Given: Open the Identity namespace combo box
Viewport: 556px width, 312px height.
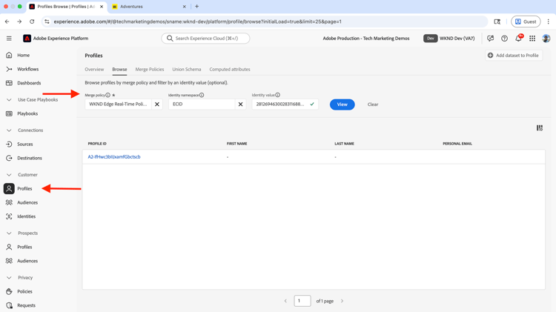Looking at the screenshot, I should pyautogui.click(x=202, y=104).
